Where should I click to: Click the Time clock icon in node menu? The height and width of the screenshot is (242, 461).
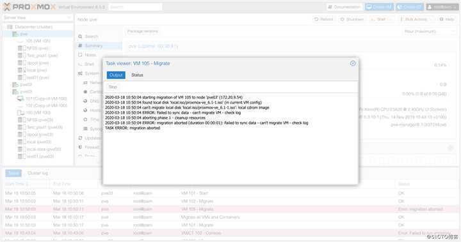click(x=85, y=119)
